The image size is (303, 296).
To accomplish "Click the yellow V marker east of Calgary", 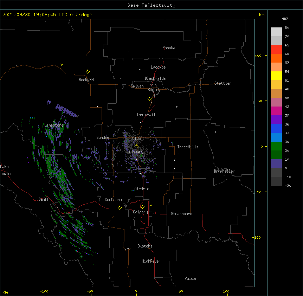I will tap(151, 205).
